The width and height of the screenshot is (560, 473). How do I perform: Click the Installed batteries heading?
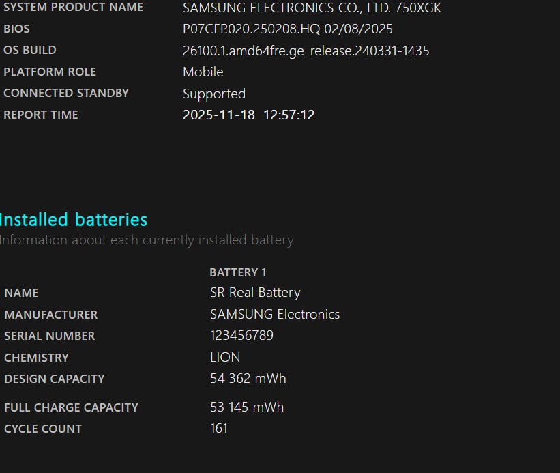[x=74, y=220]
